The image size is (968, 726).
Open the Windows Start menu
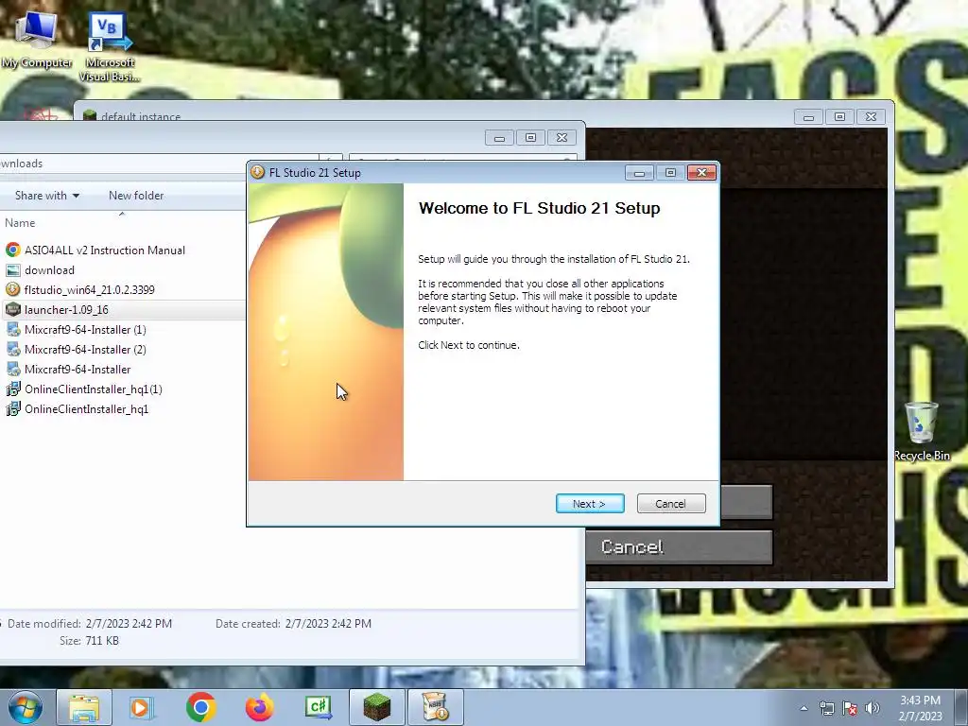[26, 707]
